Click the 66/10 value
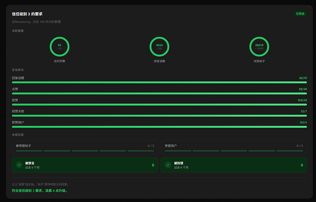This screenshot has height=202, width=316. coord(303,78)
